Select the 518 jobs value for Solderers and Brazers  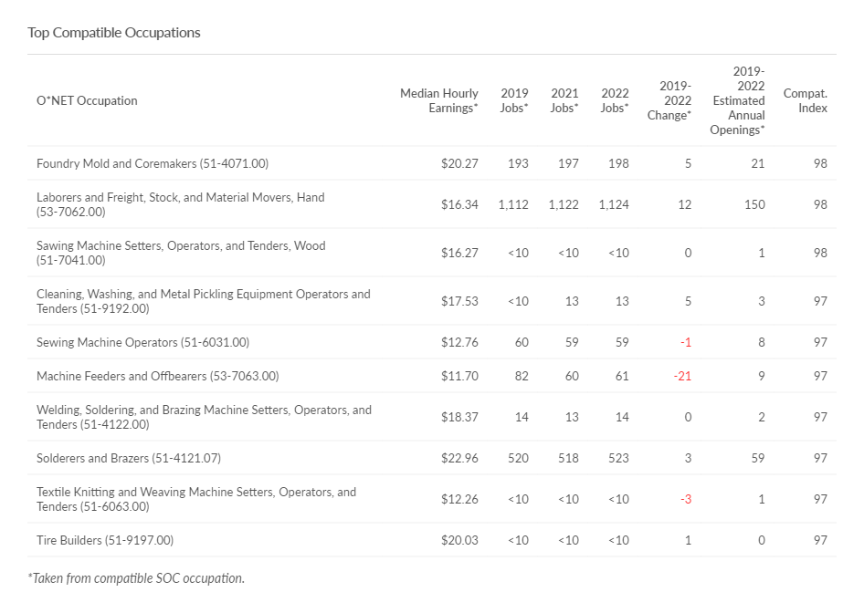(x=568, y=458)
